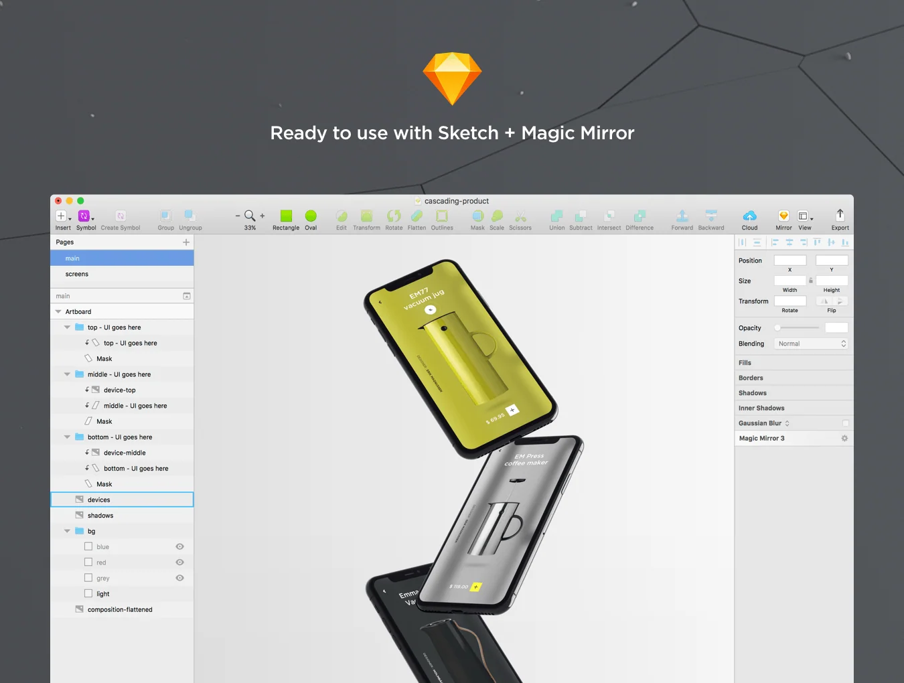904x683 pixels.
Task: Select the composition-flattened layer
Action: pyautogui.click(x=122, y=609)
